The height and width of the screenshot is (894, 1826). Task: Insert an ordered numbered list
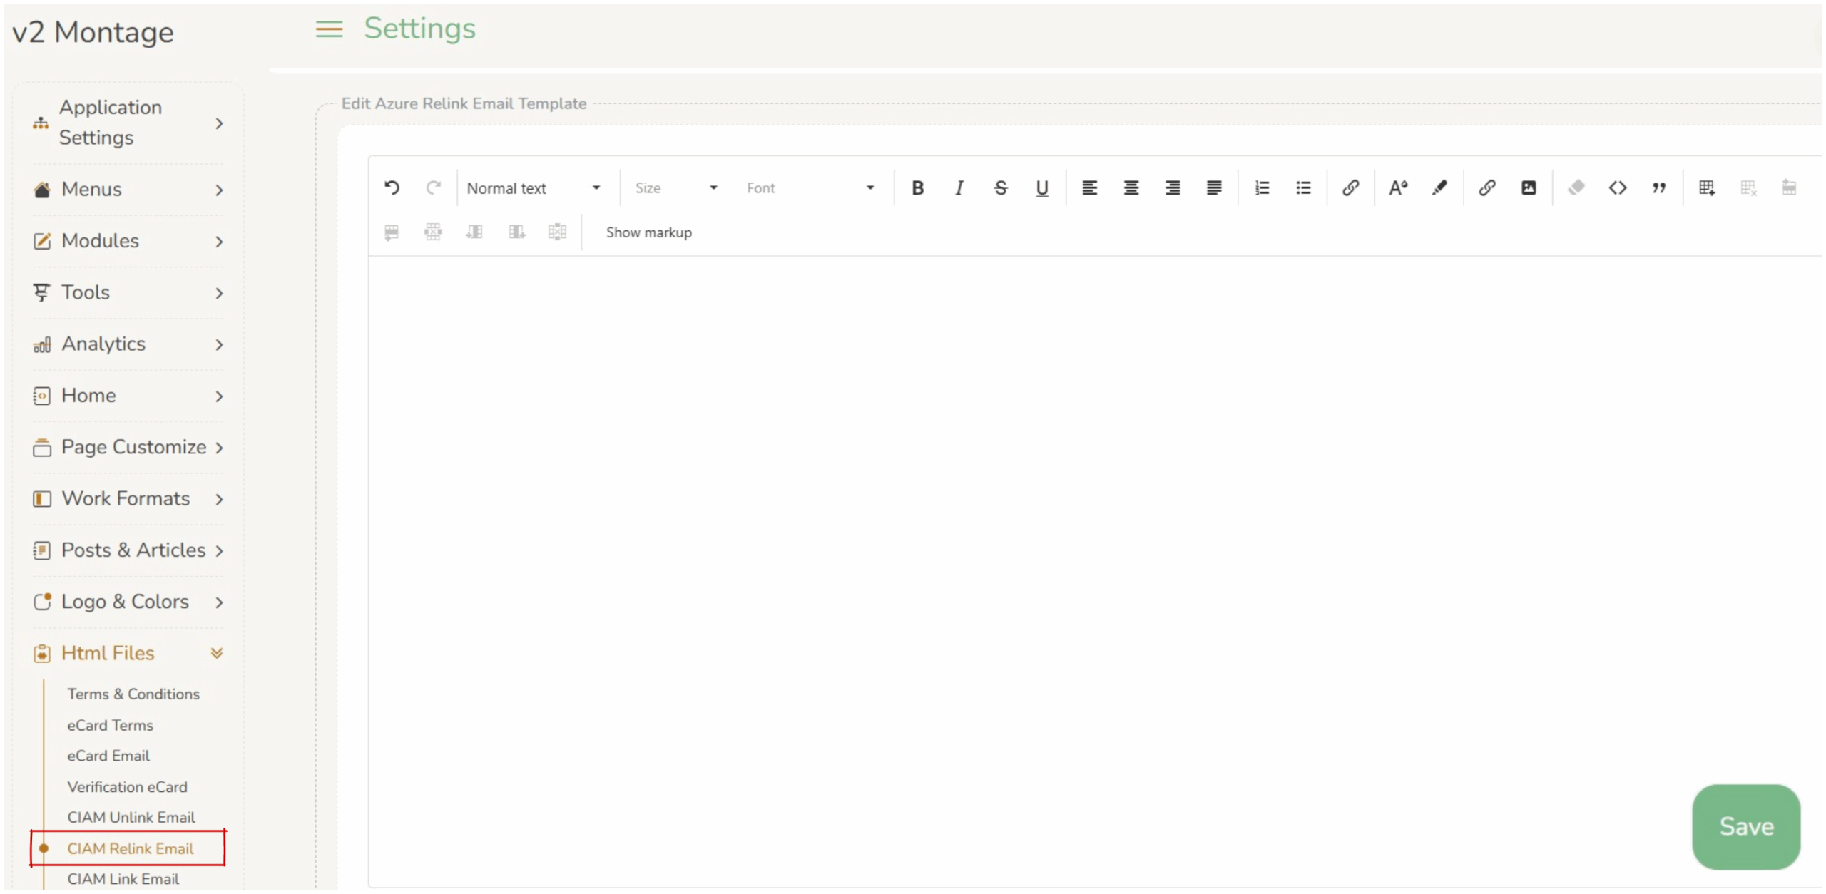pos(1262,187)
